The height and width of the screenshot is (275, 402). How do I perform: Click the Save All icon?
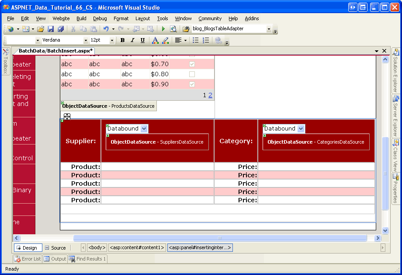coord(60,29)
